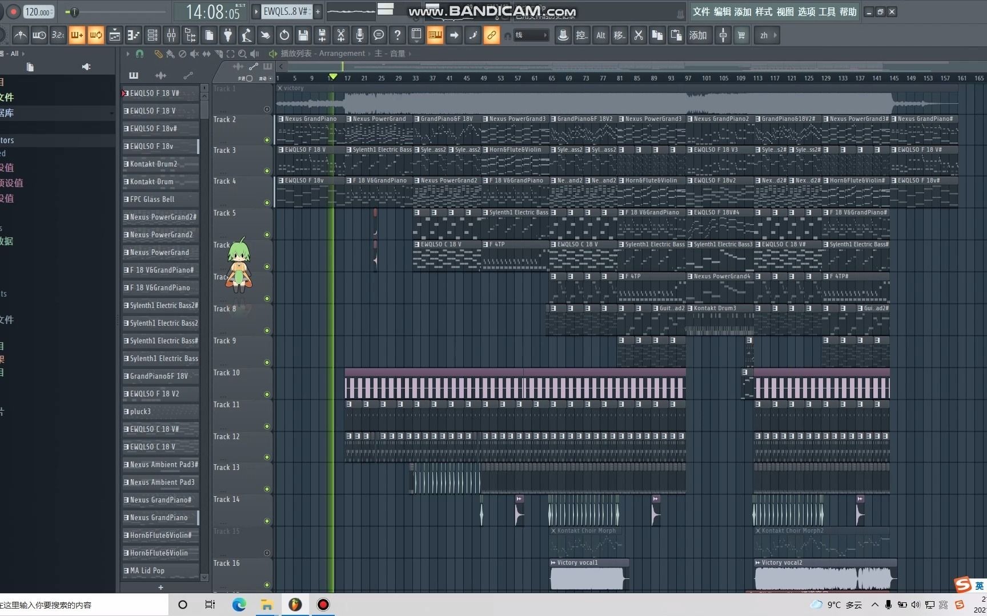This screenshot has height=616, width=987.
Task: Click the tempo field showing 120.000
Action: [x=39, y=12]
